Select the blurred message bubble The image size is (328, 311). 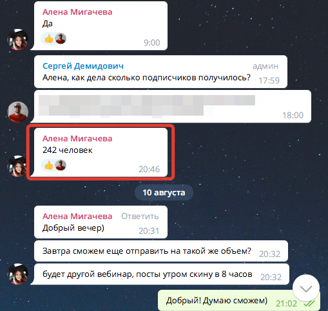coord(173,107)
